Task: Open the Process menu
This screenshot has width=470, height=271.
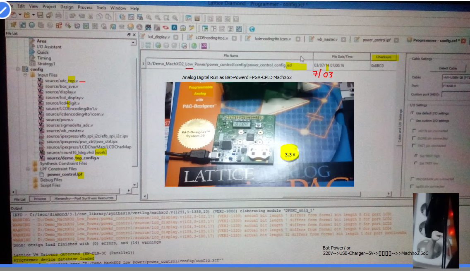Action: (85, 7)
